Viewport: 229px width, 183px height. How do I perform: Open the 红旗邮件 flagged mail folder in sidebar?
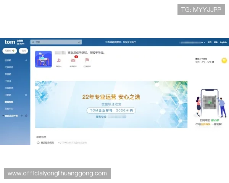[x=9, y=67]
